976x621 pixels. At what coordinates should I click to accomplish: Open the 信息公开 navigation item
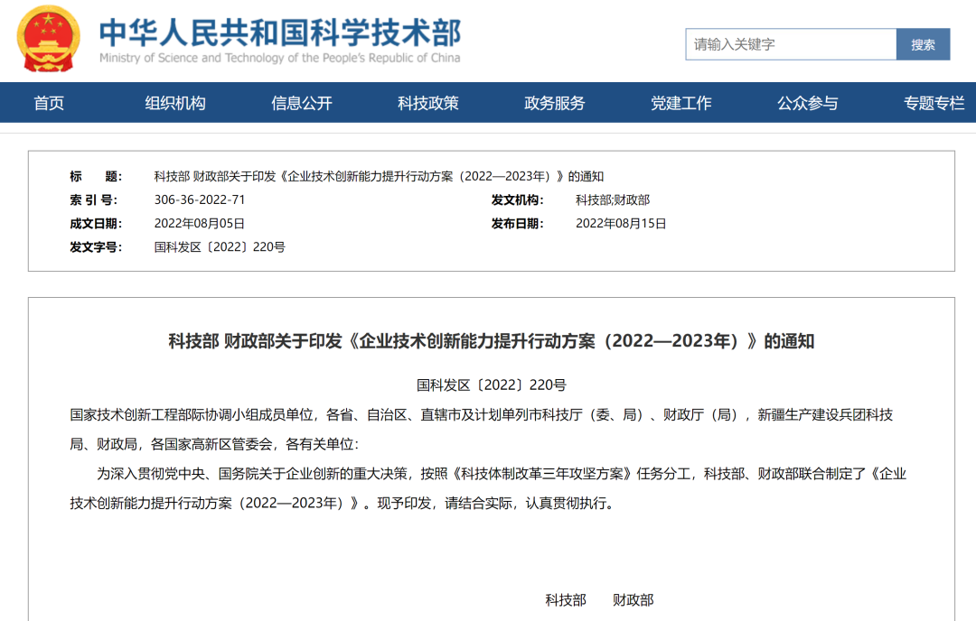pyautogui.click(x=301, y=103)
